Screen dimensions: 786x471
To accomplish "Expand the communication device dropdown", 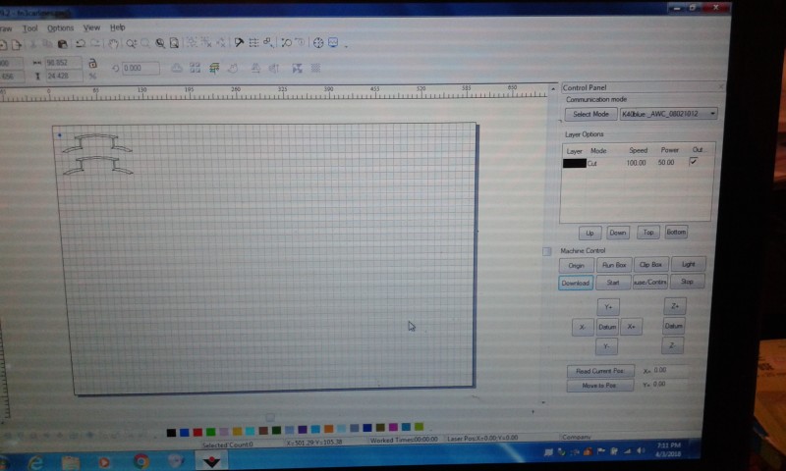I will point(712,114).
